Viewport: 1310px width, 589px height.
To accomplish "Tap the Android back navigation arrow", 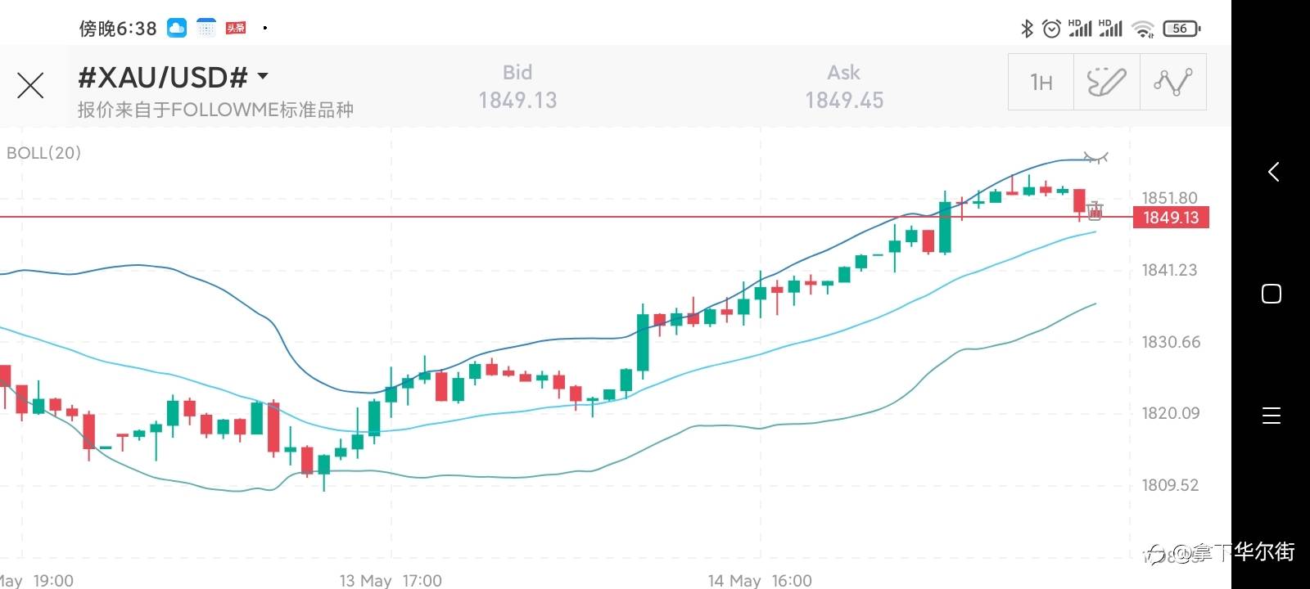I will [1272, 172].
